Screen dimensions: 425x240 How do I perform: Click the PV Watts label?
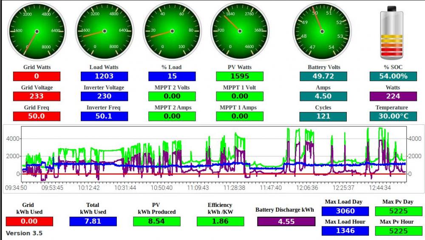(x=240, y=67)
